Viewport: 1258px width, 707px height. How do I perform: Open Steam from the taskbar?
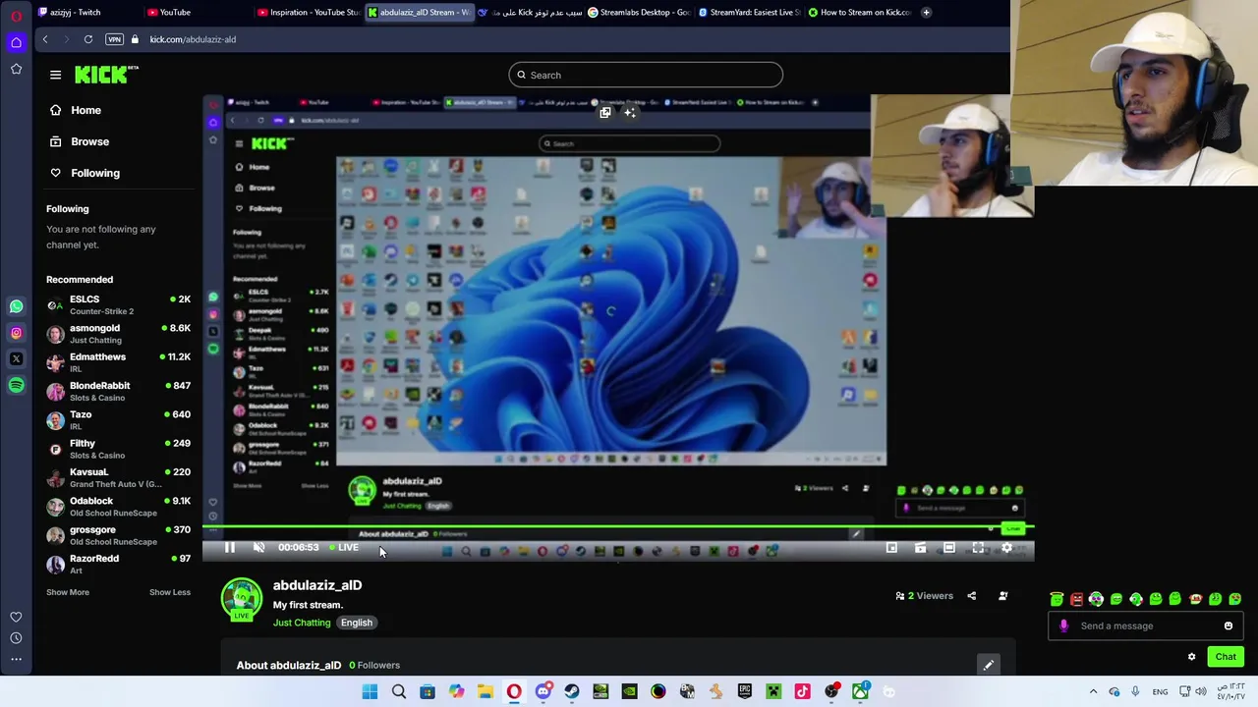click(x=572, y=692)
